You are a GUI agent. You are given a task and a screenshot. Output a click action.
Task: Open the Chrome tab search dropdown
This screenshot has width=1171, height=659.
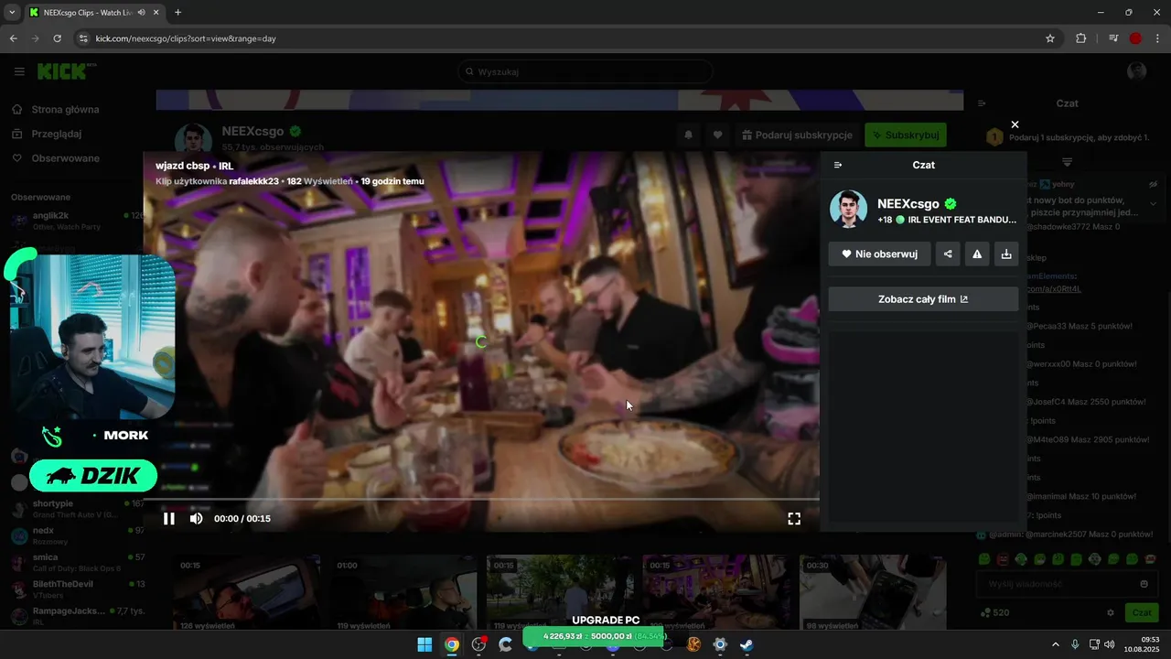click(x=12, y=13)
